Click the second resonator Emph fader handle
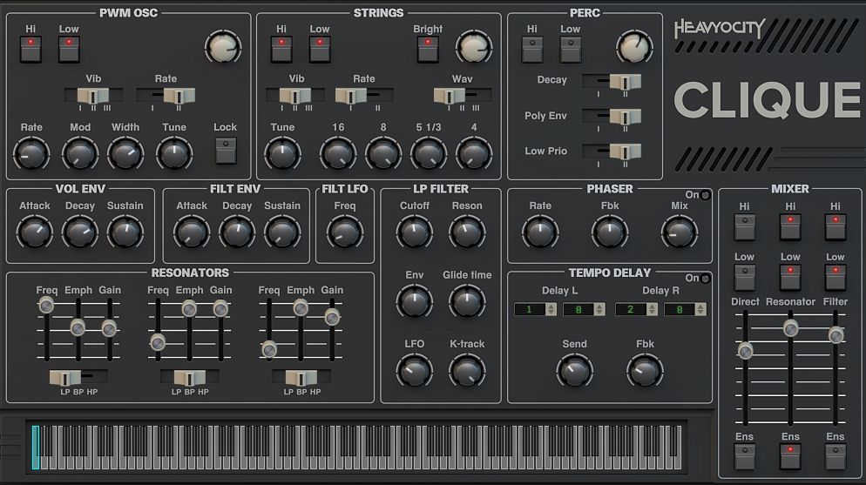The width and height of the screenshot is (866, 485). tap(189, 308)
